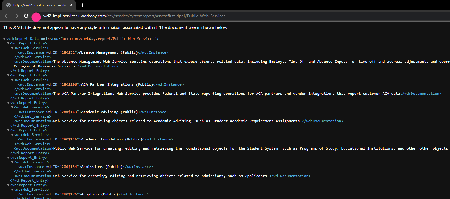Click the Absence Management (Public) instance text
The height and width of the screenshot is (199, 450).
click(x=108, y=52)
